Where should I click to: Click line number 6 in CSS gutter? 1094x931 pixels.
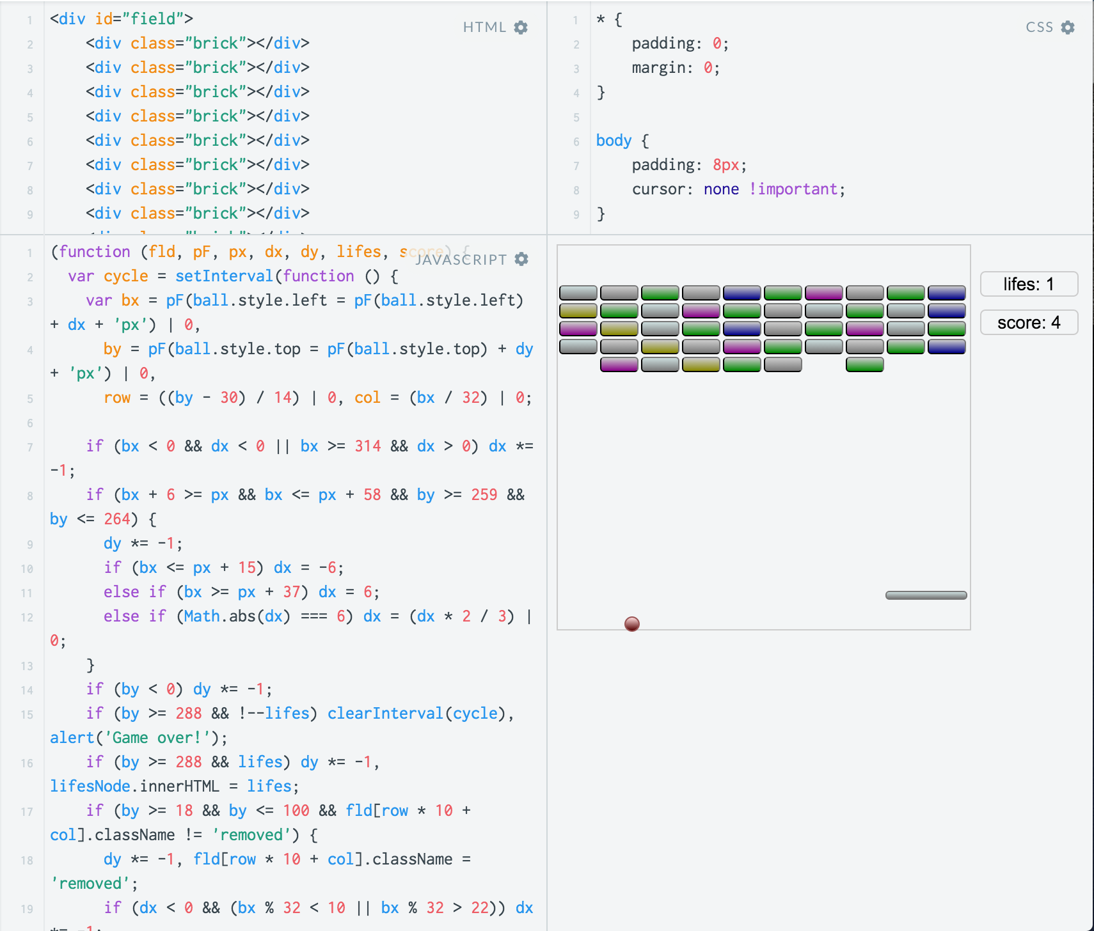click(x=576, y=142)
